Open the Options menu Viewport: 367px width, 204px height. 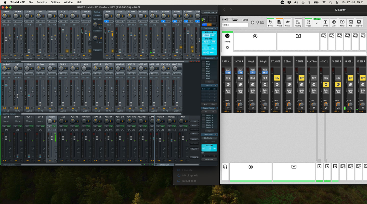click(x=55, y=2)
